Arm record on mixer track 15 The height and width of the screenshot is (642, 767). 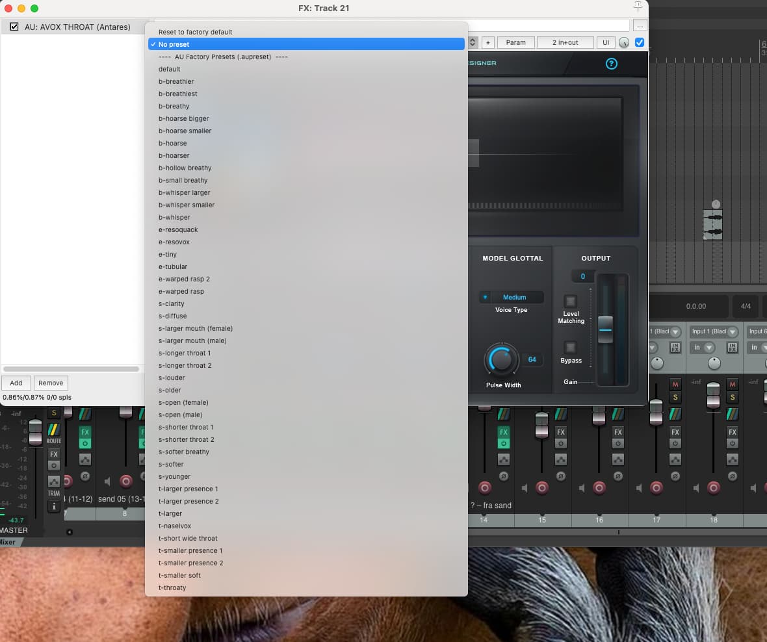click(542, 487)
